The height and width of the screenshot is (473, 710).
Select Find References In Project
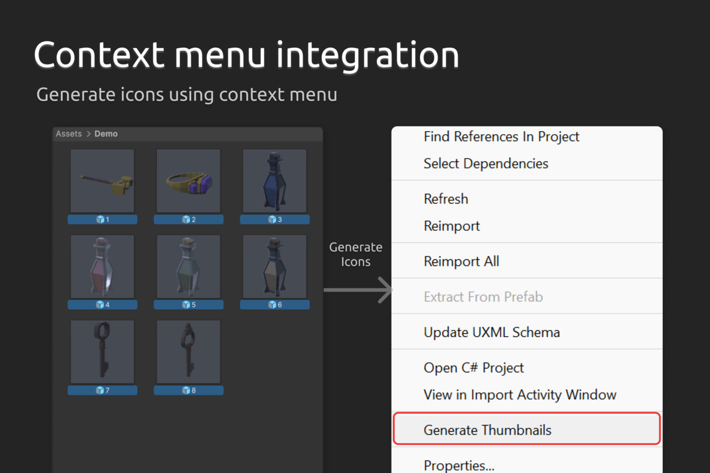pyautogui.click(x=501, y=137)
